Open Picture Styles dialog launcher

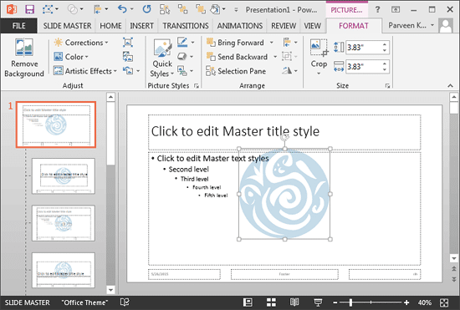coord(197,85)
